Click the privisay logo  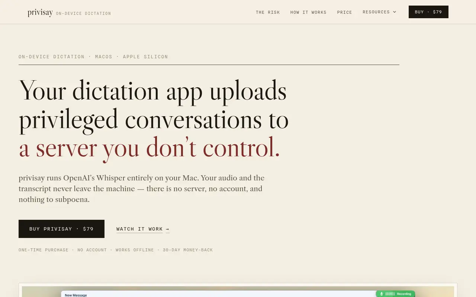tap(40, 13)
